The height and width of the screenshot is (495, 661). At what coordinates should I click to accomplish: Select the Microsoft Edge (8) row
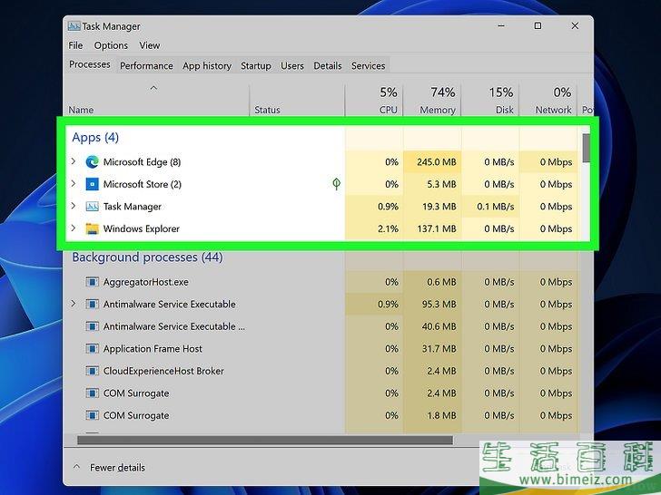[323, 162]
